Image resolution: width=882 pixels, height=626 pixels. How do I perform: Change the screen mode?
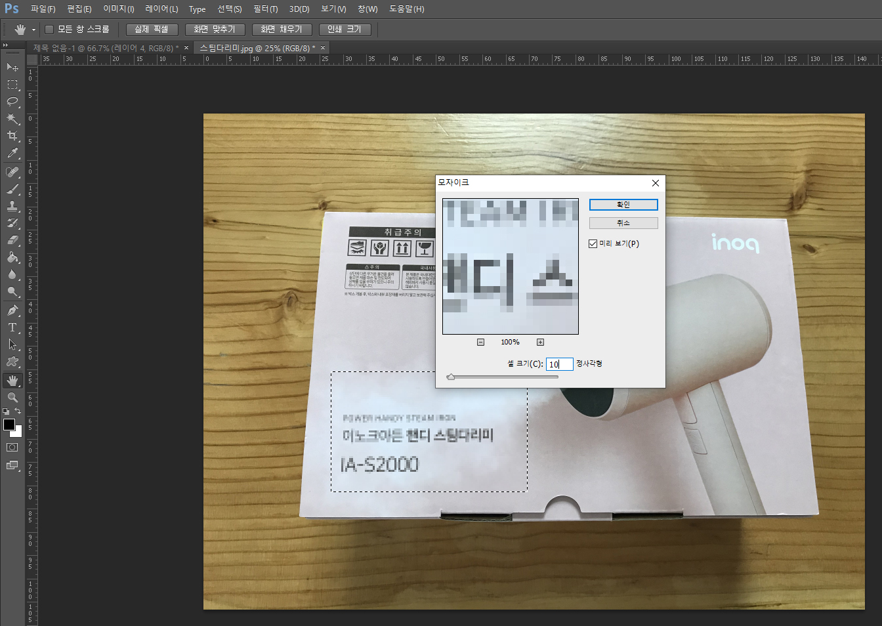(x=12, y=465)
